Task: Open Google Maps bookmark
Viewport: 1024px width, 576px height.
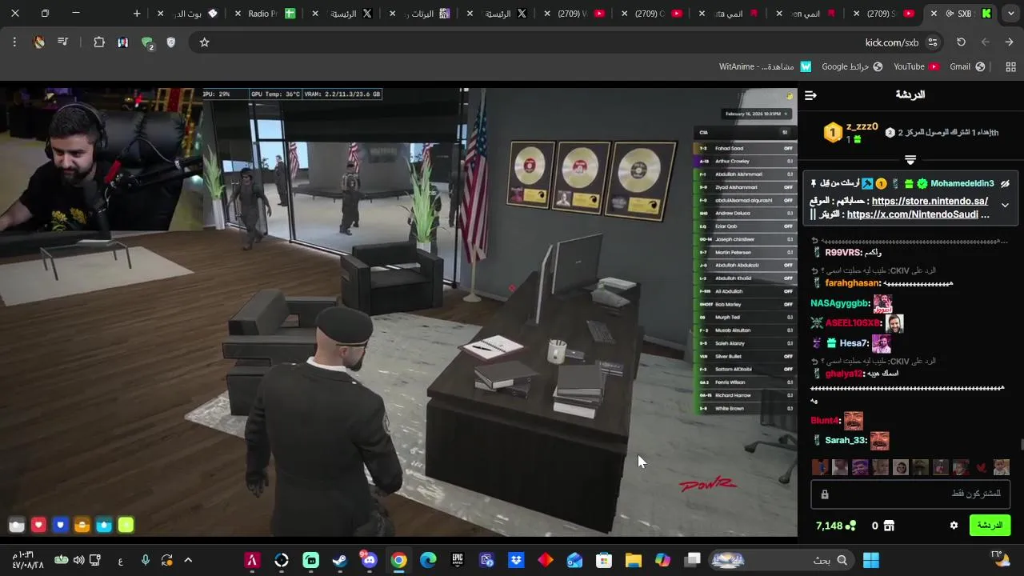Action: click(852, 66)
